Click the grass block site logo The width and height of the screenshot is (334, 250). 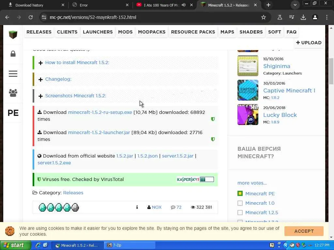point(13,35)
